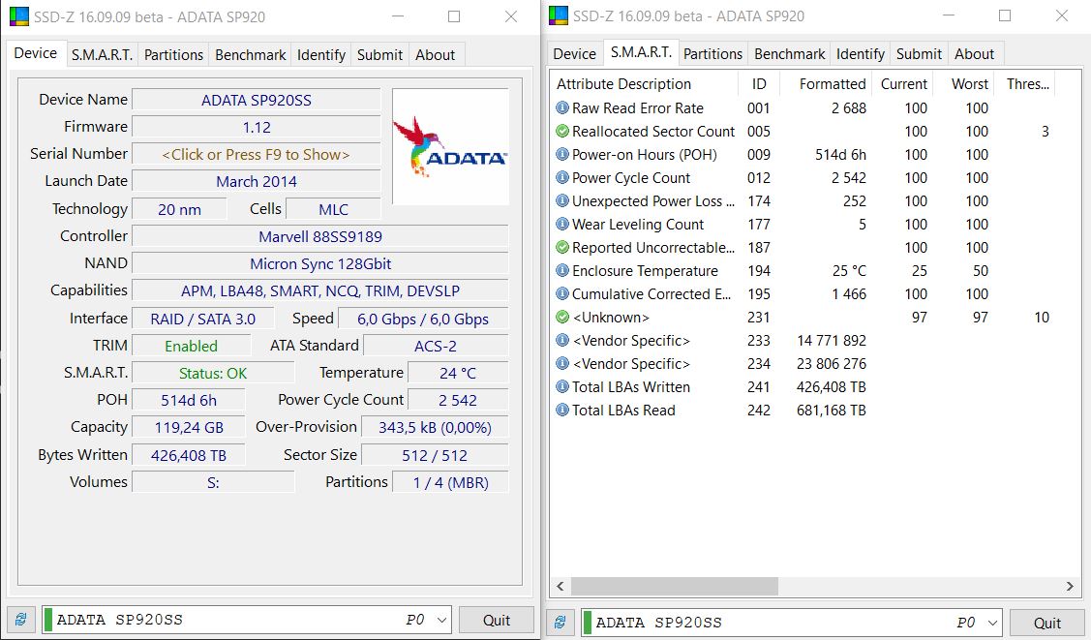This screenshot has width=1091, height=640.
Task: Click info icon beside Wear Leveling Count
Action: coord(562,224)
